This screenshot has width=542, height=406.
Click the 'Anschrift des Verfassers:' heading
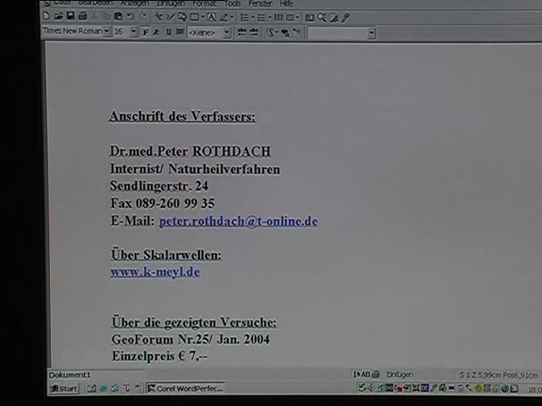tap(182, 117)
